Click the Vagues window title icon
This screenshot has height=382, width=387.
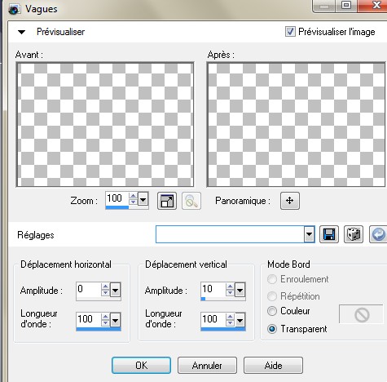pos(14,9)
